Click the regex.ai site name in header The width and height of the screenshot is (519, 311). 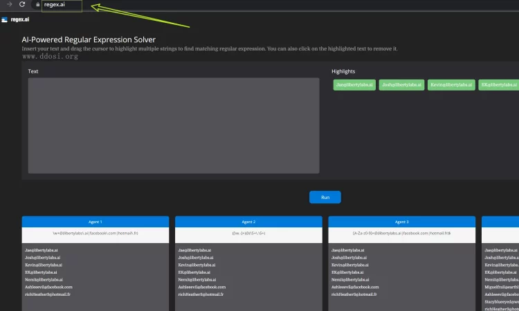[20, 19]
